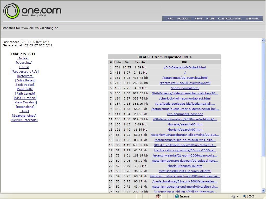Open /satanismus/00-overview.html link
266x199 pixels.
(185, 78)
